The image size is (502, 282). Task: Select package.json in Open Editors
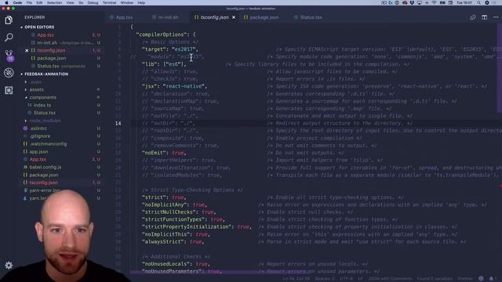coord(51,59)
